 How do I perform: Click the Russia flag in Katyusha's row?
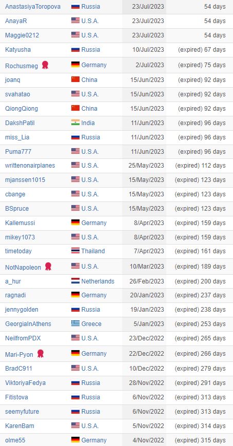75,50
